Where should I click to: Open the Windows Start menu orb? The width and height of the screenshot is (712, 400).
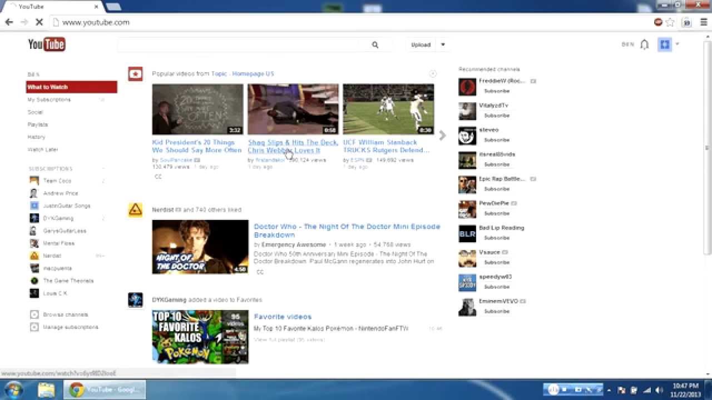(x=13, y=389)
